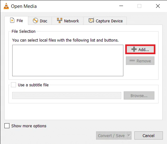Click inside the subtitle file path field
Image resolution: width=167 pixels, height=144 pixels.
pos(67,95)
